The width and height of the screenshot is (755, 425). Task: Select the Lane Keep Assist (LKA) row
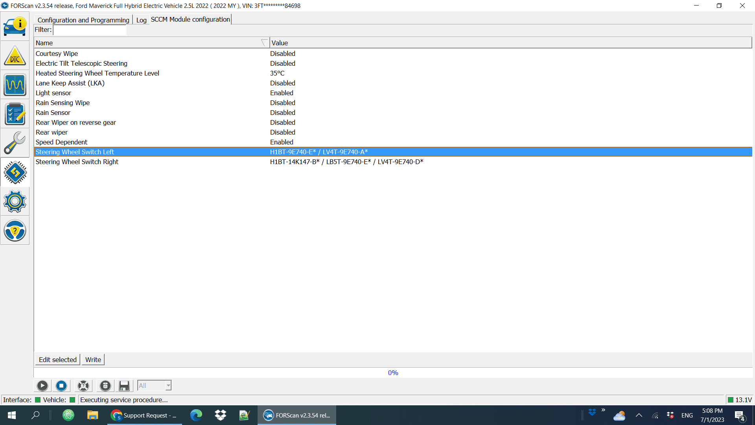tap(393, 83)
